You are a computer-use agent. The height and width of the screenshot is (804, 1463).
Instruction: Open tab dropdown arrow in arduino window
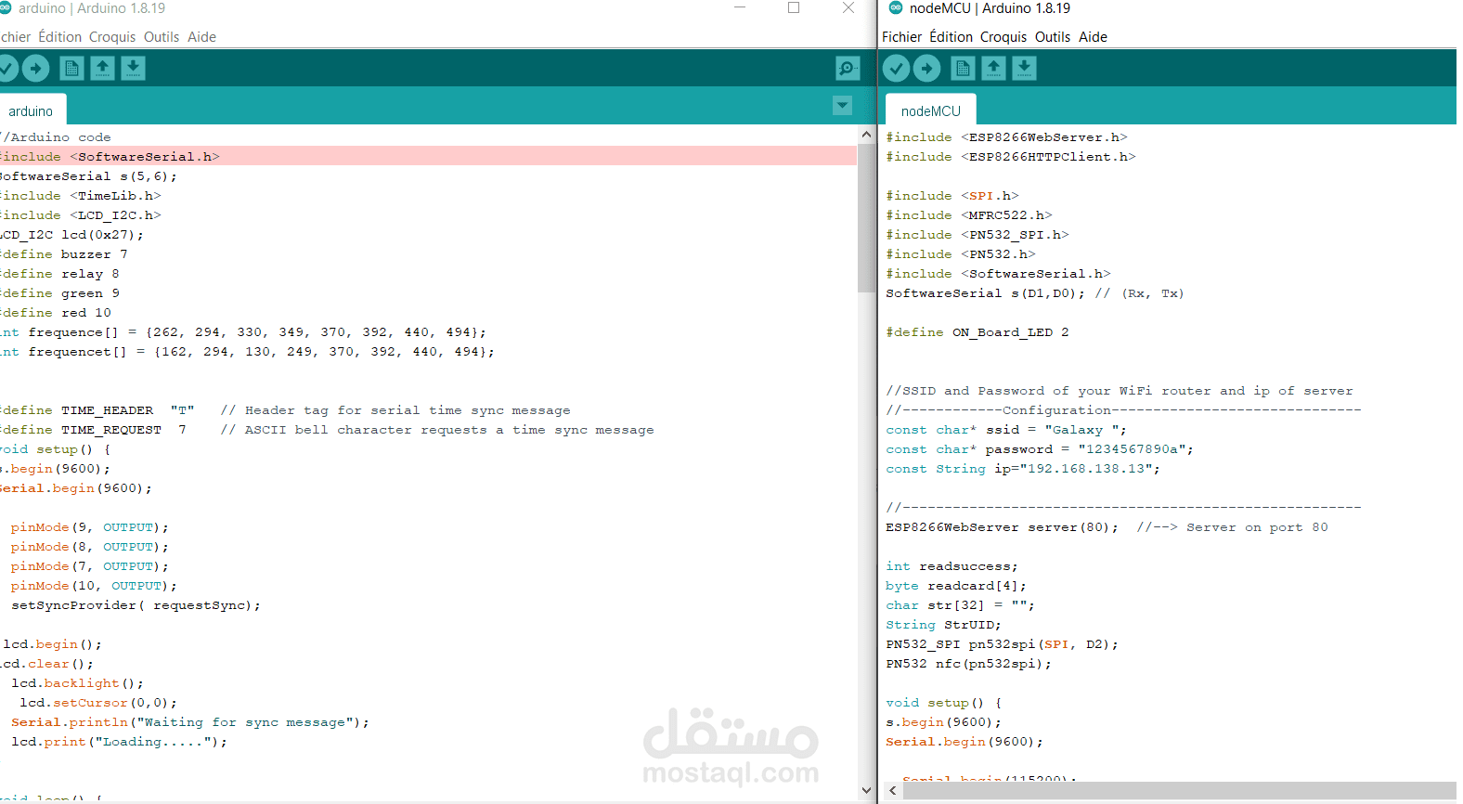point(842,105)
